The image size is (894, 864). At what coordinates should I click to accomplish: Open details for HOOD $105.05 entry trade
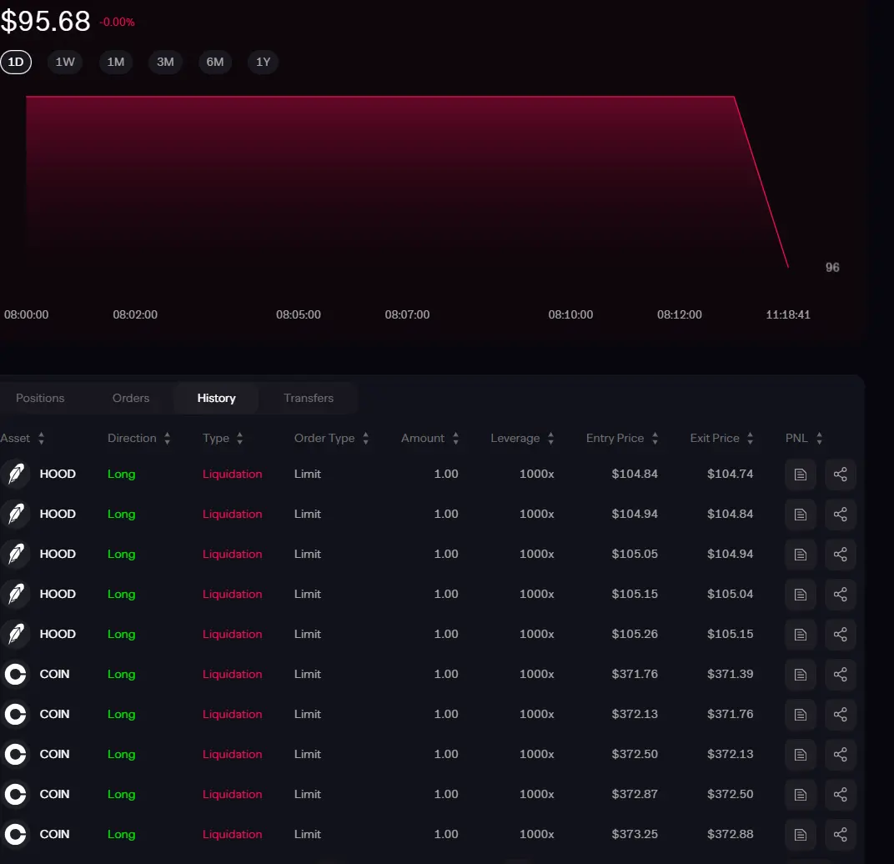(x=800, y=554)
